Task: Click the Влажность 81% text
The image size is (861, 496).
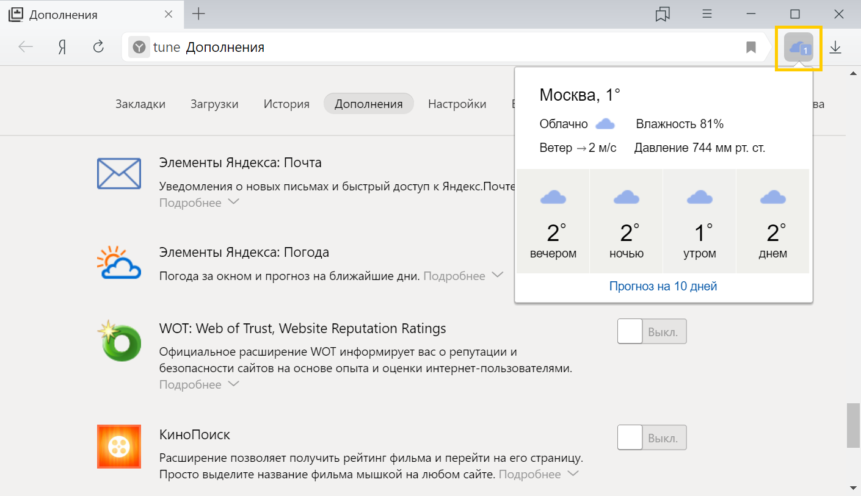Action: click(x=680, y=124)
